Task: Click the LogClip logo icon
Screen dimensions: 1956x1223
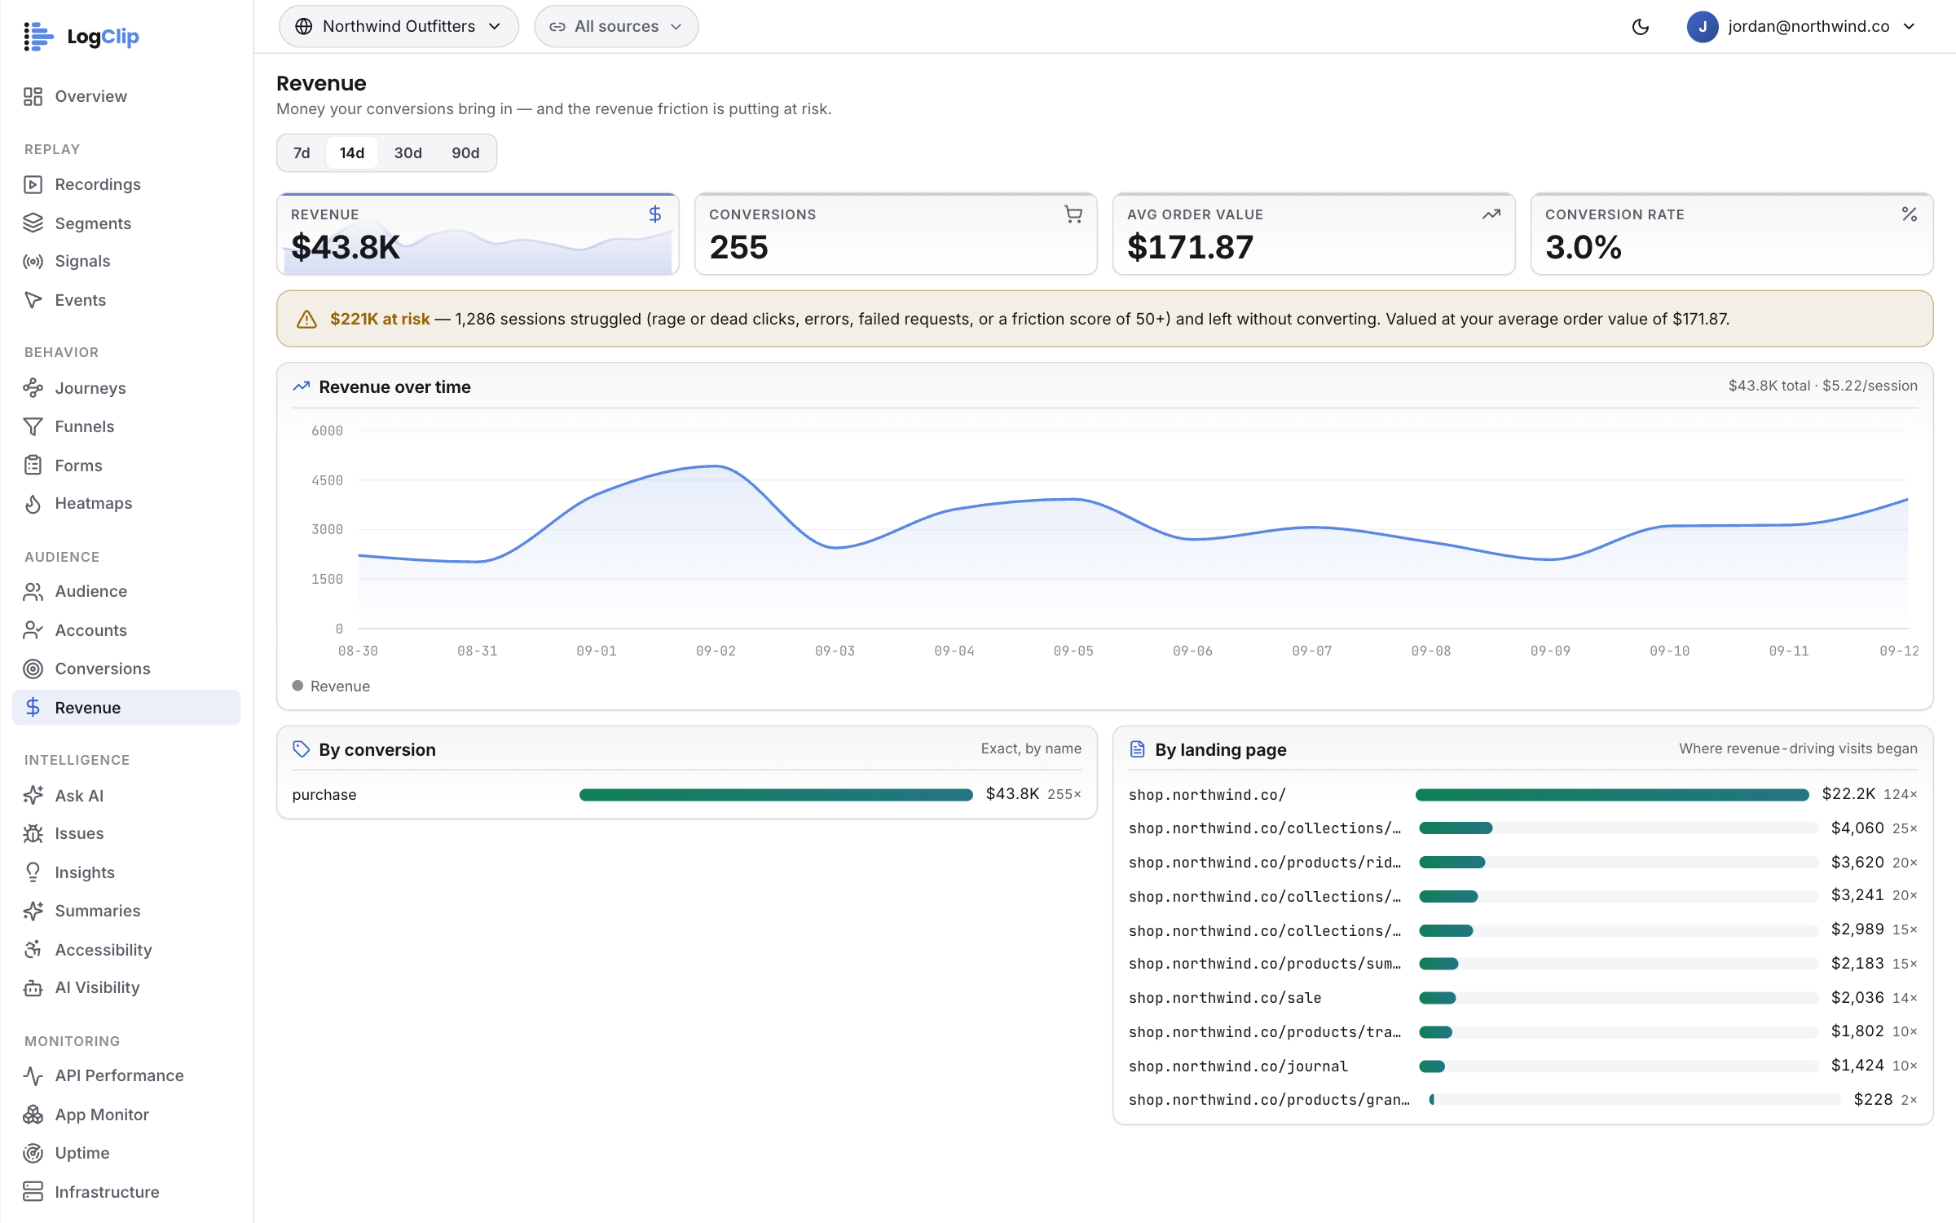Action: tap(38, 37)
